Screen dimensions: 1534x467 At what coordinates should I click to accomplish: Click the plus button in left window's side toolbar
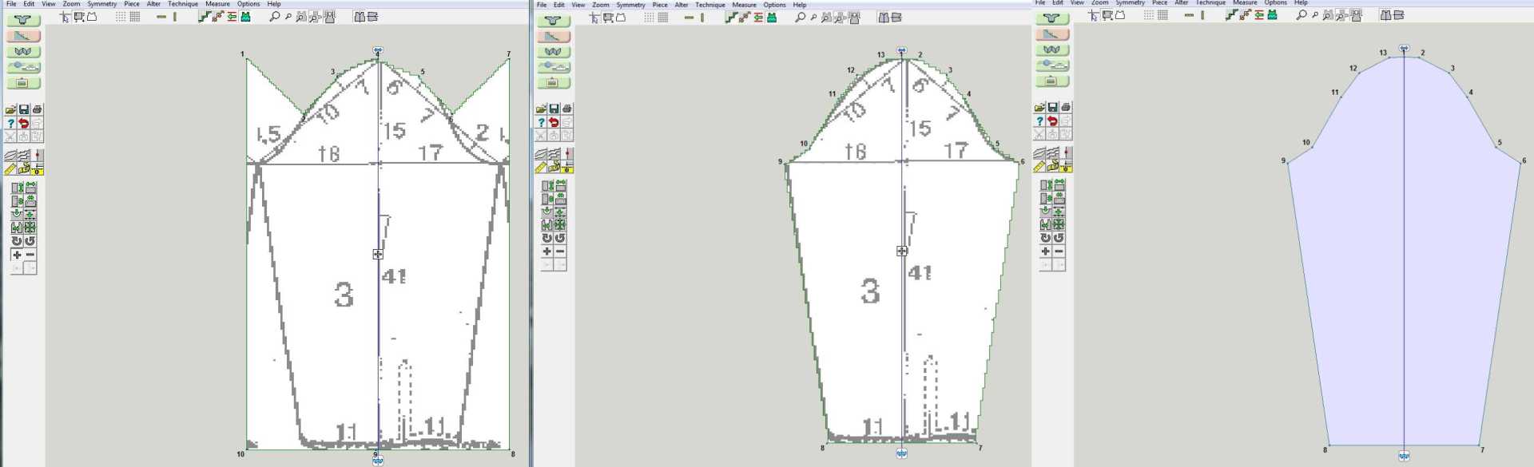click(x=17, y=255)
